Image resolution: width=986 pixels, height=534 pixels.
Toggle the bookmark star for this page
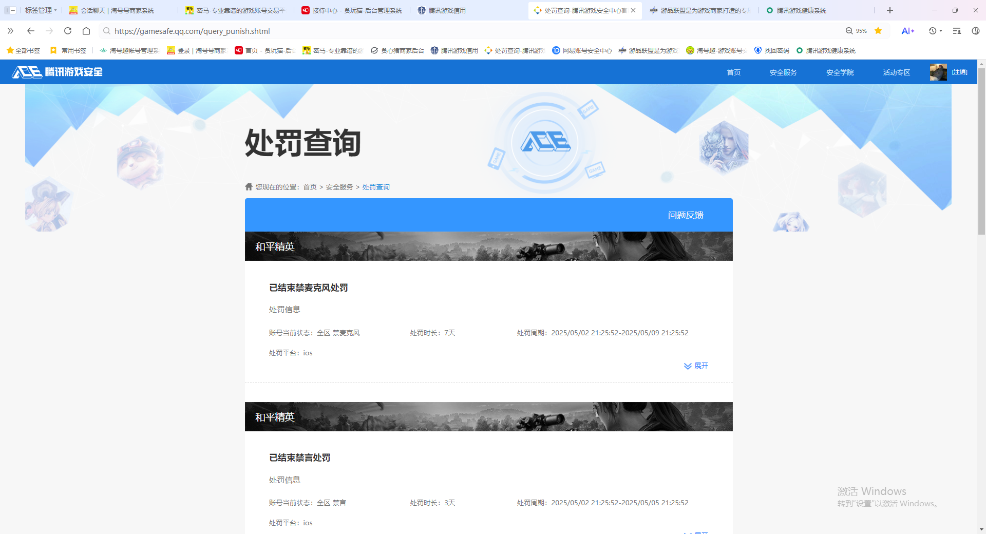click(879, 31)
